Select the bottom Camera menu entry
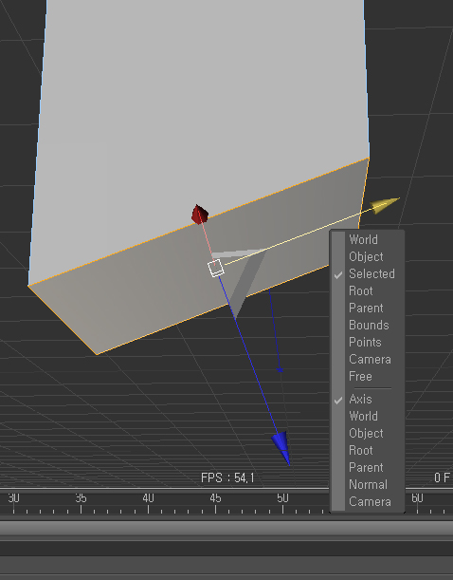The height and width of the screenshot is (580, 453). tap(368, 501)
